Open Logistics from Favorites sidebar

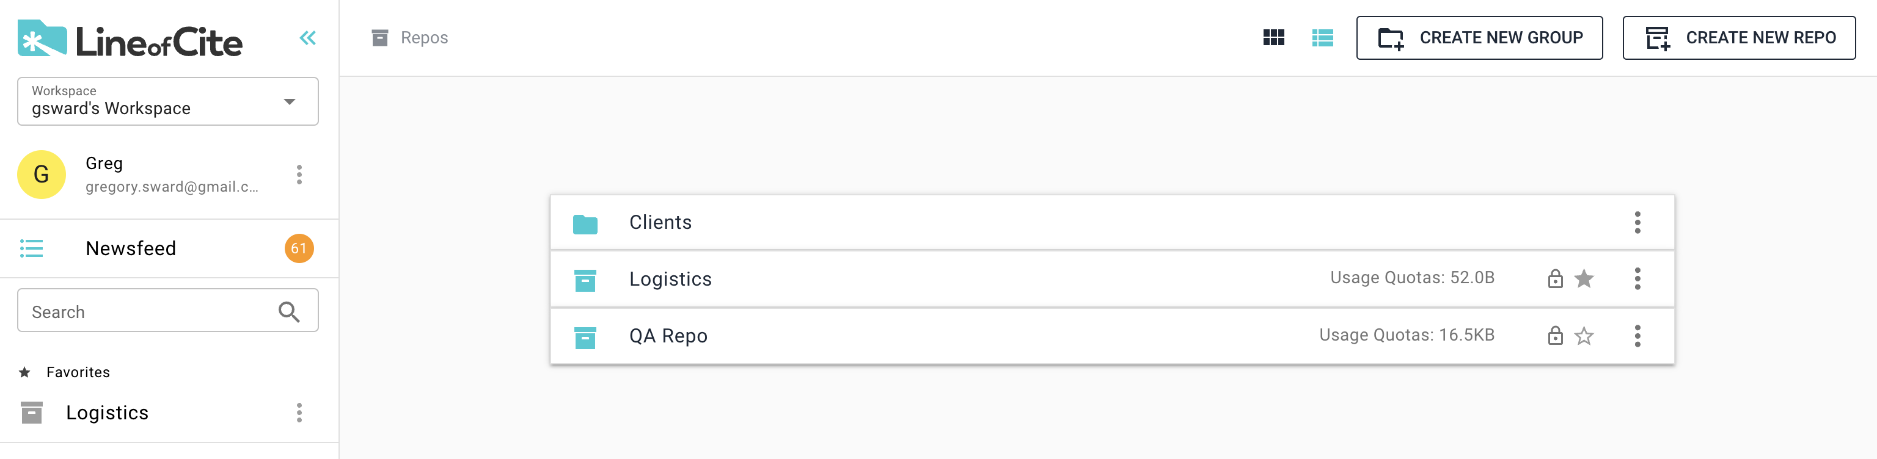pyautogui.click(x=107, y=413)
